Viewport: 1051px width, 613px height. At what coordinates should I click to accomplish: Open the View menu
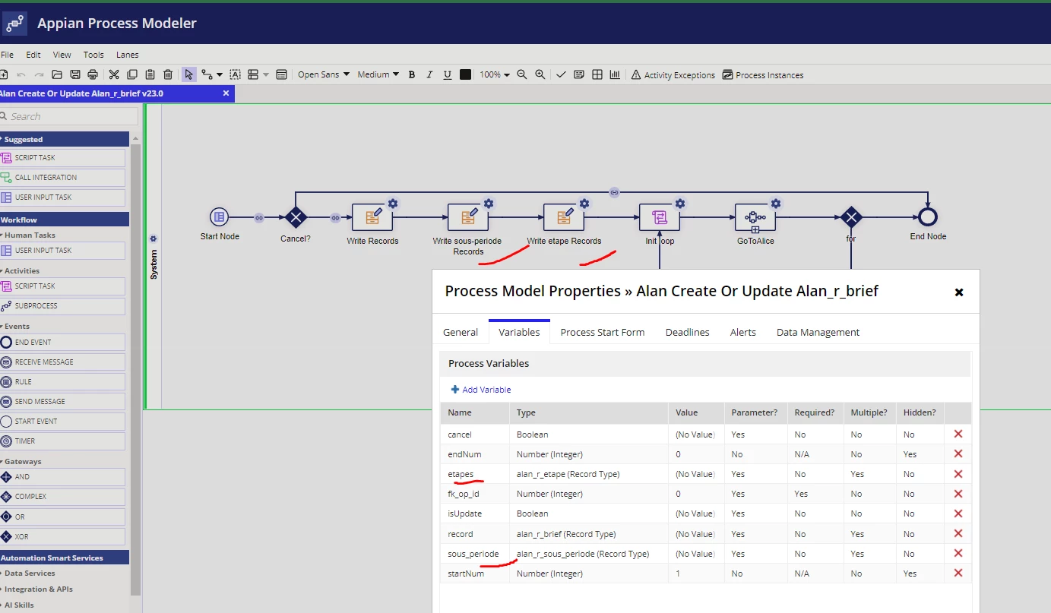coord(62,55)
